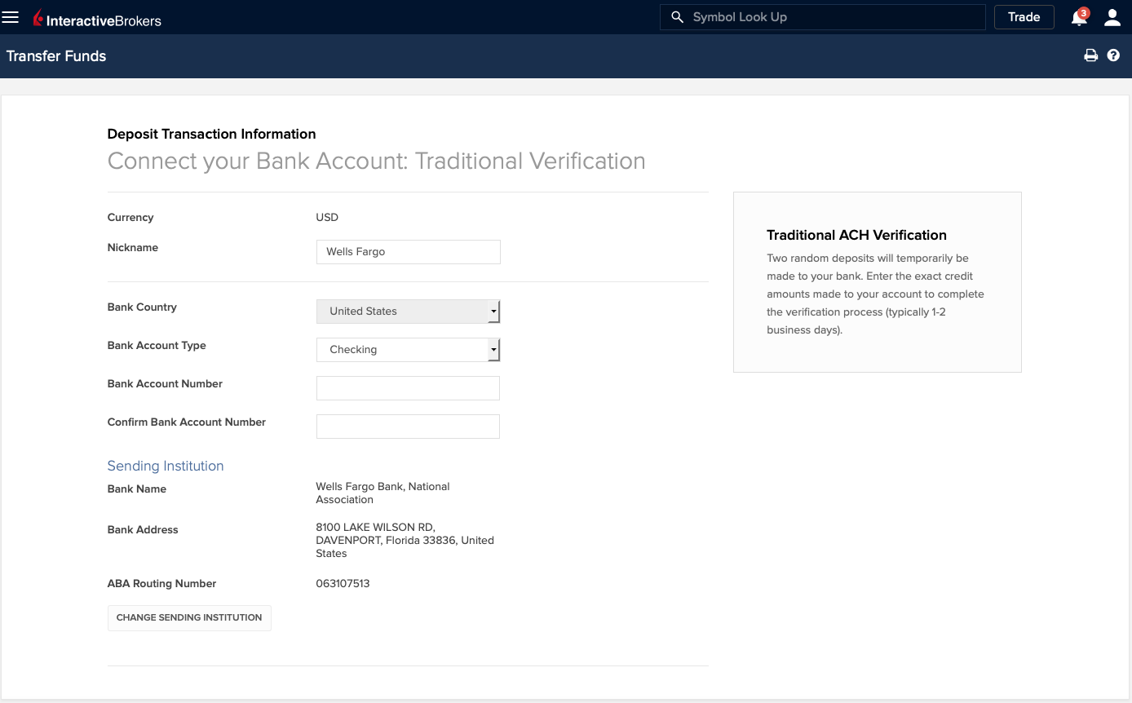1132x703 pixels.
Task: Click the Bank Account Number field
Action: (x=408, y=388)
